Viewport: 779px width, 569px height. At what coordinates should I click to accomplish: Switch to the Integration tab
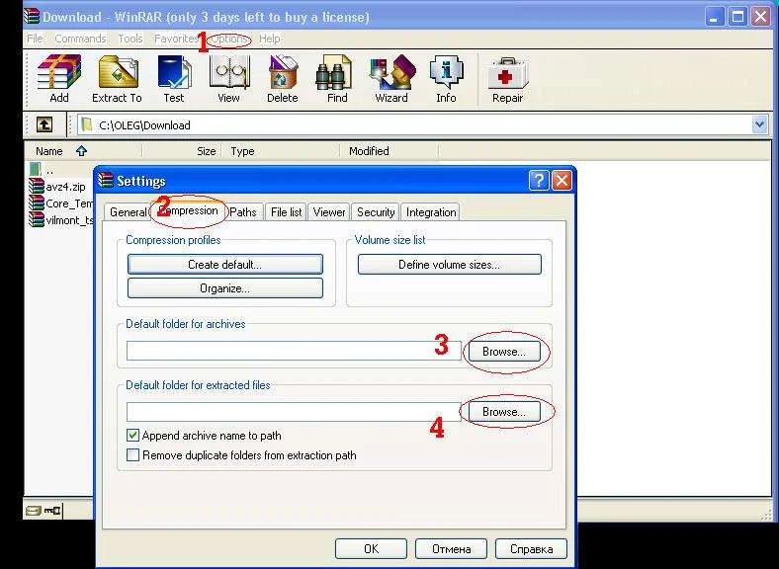coord(431,212)
